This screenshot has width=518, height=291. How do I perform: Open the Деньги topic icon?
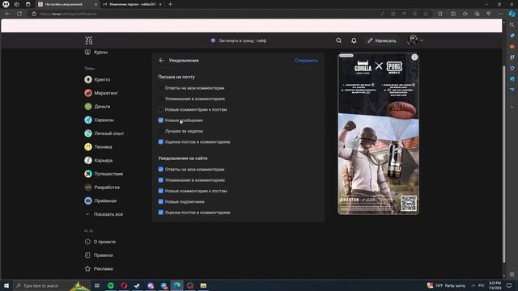click(x=88, y=107)
